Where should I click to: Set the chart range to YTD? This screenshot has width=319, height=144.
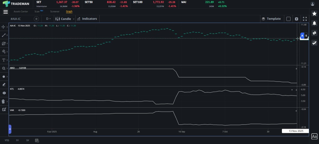point(7,141)
